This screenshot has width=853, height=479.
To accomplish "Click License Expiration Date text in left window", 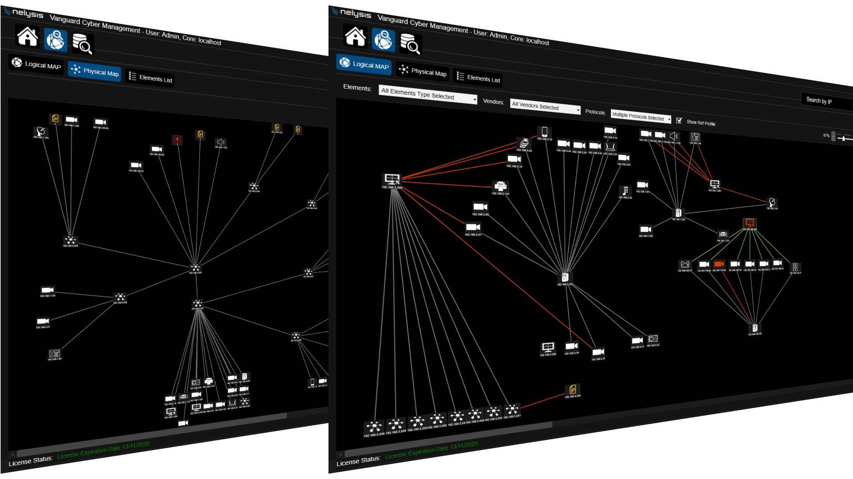I will [x=103, y=450].
